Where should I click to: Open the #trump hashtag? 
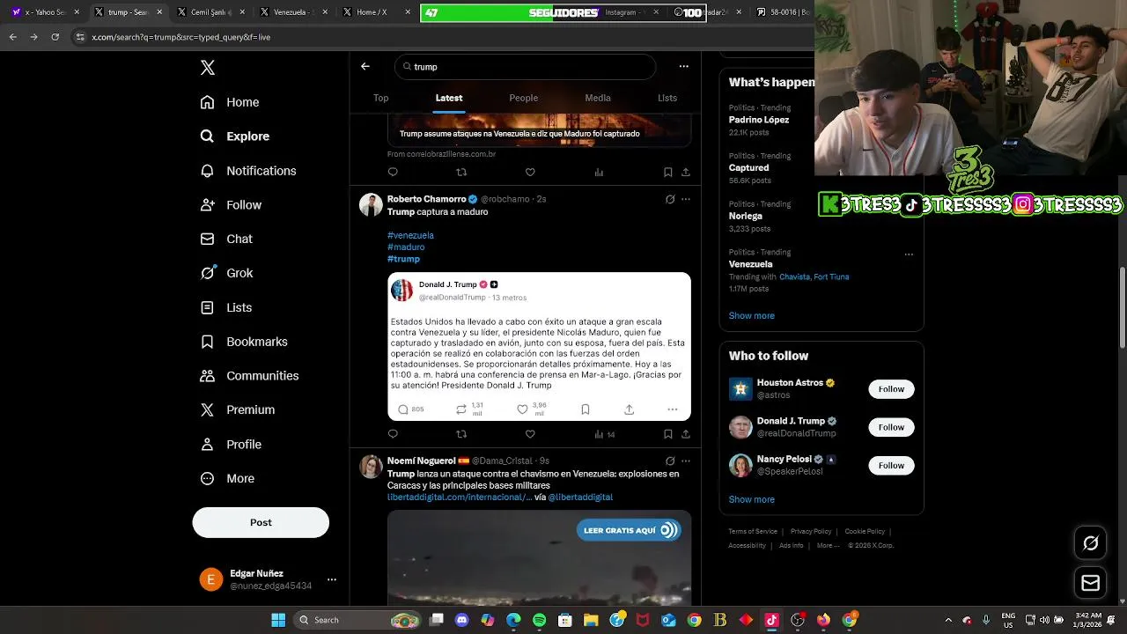click(403, 259)
